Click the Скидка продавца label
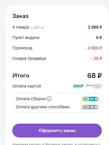This screenshot has width=109, height=145. pos(29,58)
